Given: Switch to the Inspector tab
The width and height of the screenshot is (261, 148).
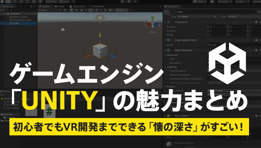Looking at the screenshot, I should click(x=171, y=6).
